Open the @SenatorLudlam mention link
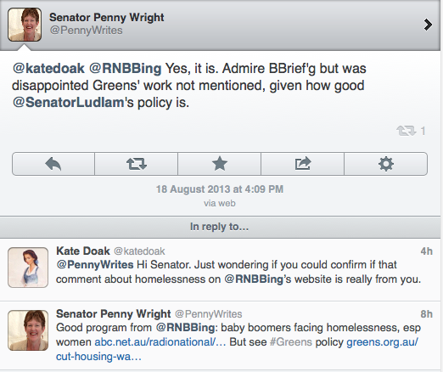443x372 pixels. pyautogui.click(x=68, y=103)
